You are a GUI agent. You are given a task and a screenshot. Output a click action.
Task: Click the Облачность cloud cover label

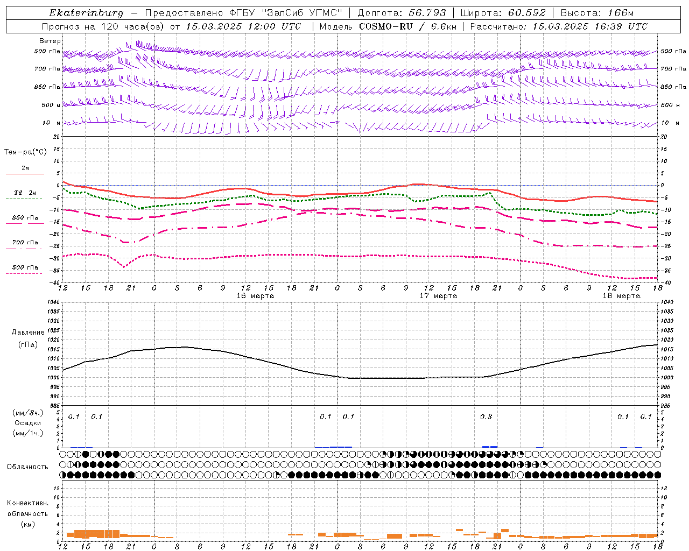coord(27,467)
